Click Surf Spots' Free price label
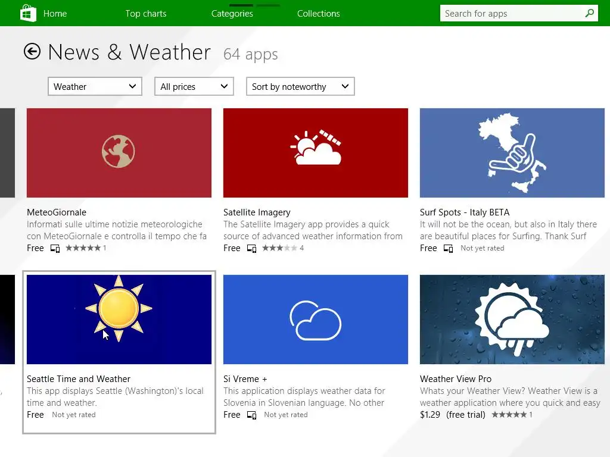Screen dimensions: 610x457 point(428,248)
